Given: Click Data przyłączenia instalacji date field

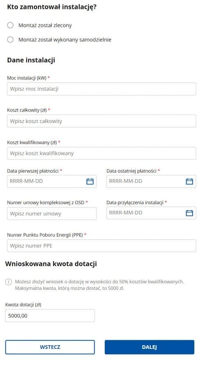Looking at the screenshot, I should pos(151,213).
